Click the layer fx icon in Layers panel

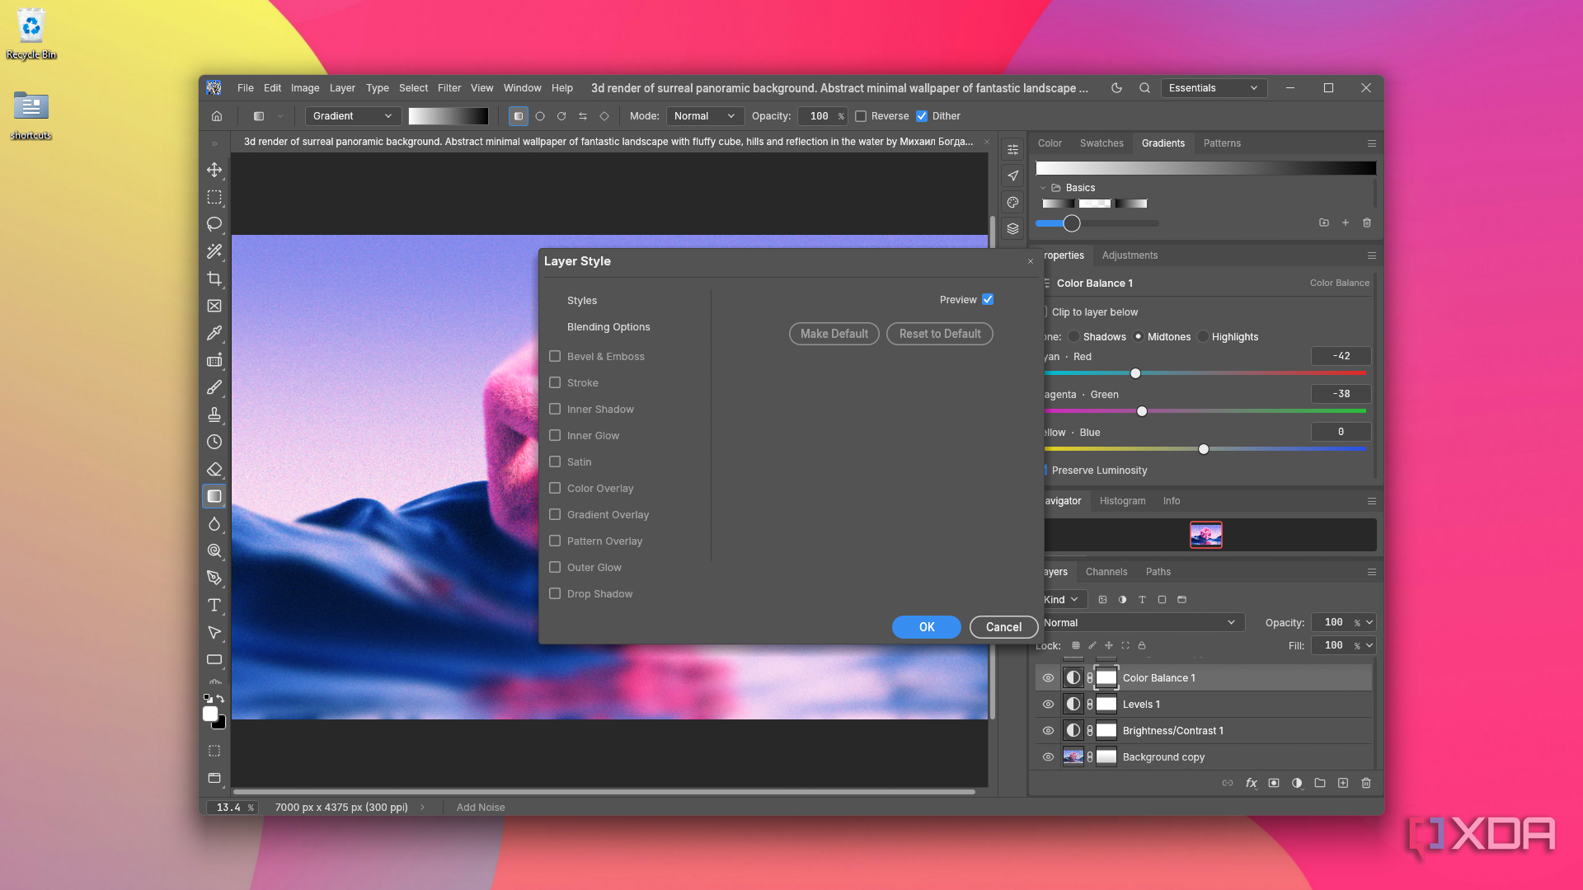(1251, 783)
